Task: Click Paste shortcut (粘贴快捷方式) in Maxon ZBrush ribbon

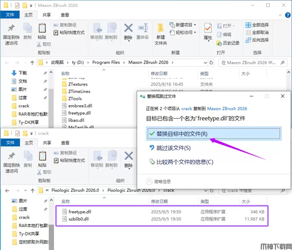Action: click(69, 33)
